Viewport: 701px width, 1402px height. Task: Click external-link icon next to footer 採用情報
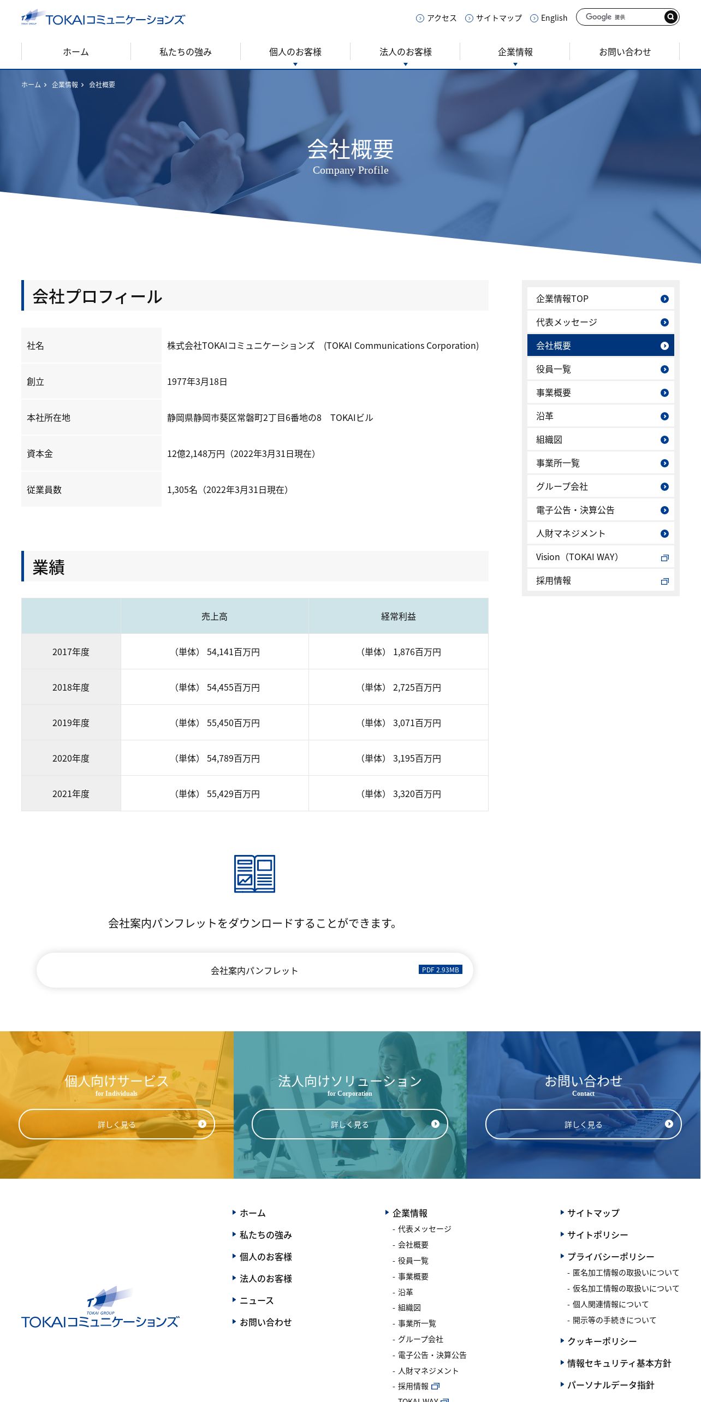click(435, 1386)
